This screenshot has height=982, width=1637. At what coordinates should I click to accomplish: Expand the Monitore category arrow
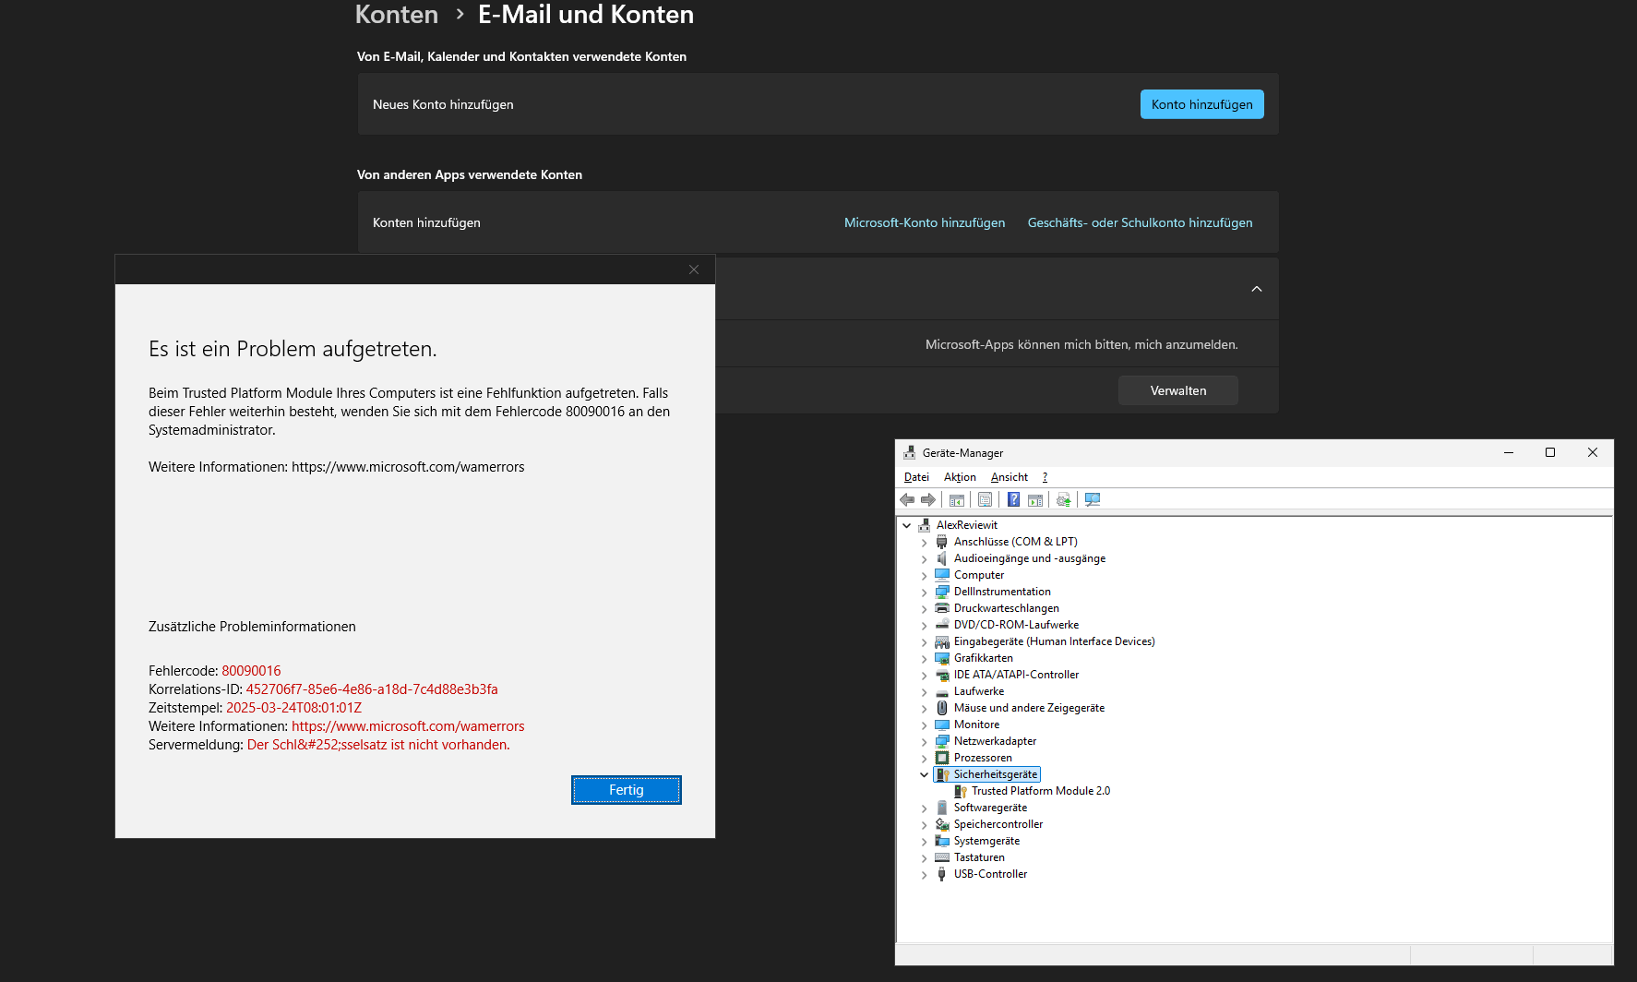tap(924, 725)
